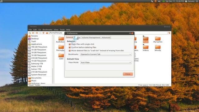199x112 pixels.
Task: Select the highlighted Music folder
Action: coord(146,40)
